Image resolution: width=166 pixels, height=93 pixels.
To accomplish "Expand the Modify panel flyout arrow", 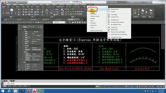I will (35, 17).
